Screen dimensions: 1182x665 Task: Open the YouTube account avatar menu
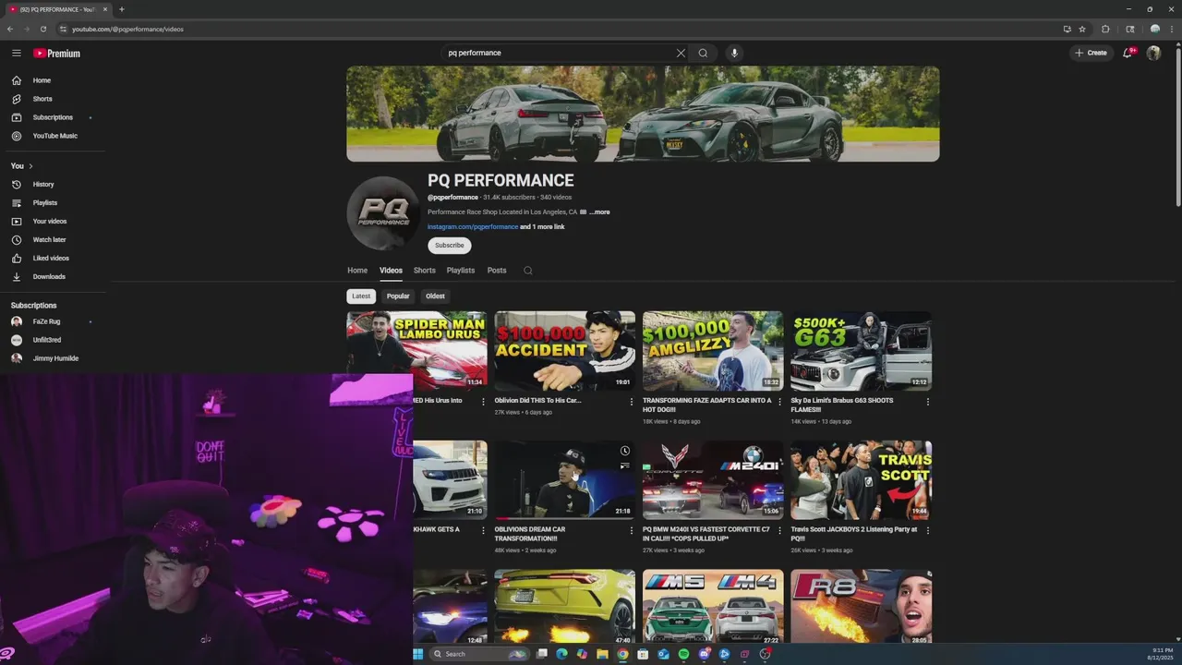(x=1153, y=53)
